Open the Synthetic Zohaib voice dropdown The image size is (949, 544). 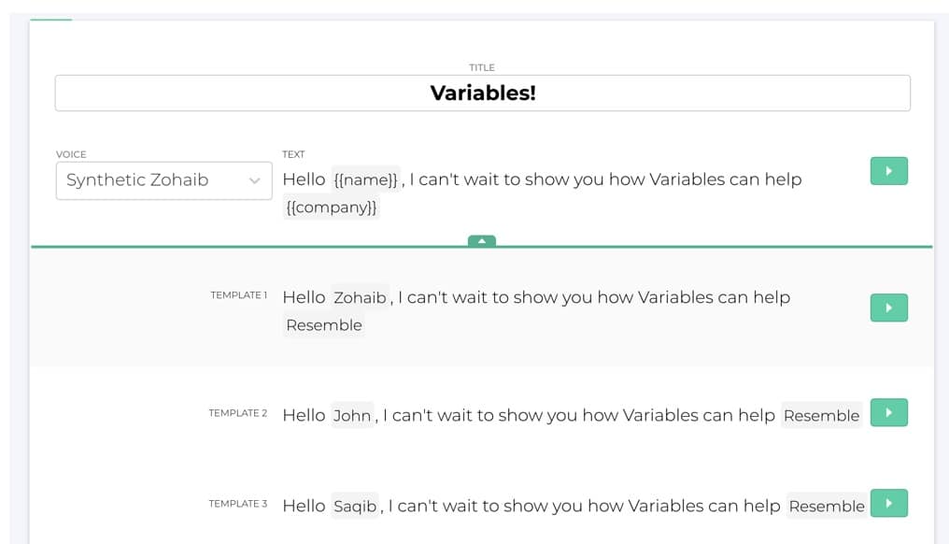[x=164, y=180]
